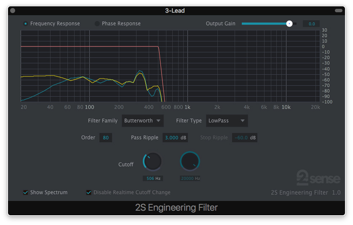353x225 pixels.
Task: Click the round button left of title
Action: [13, 11]
